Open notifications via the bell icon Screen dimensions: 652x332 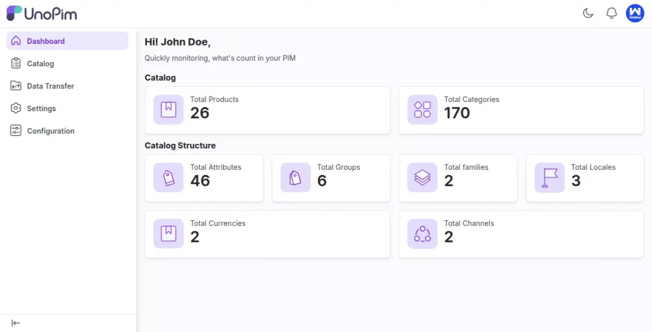tap(611, 13)
